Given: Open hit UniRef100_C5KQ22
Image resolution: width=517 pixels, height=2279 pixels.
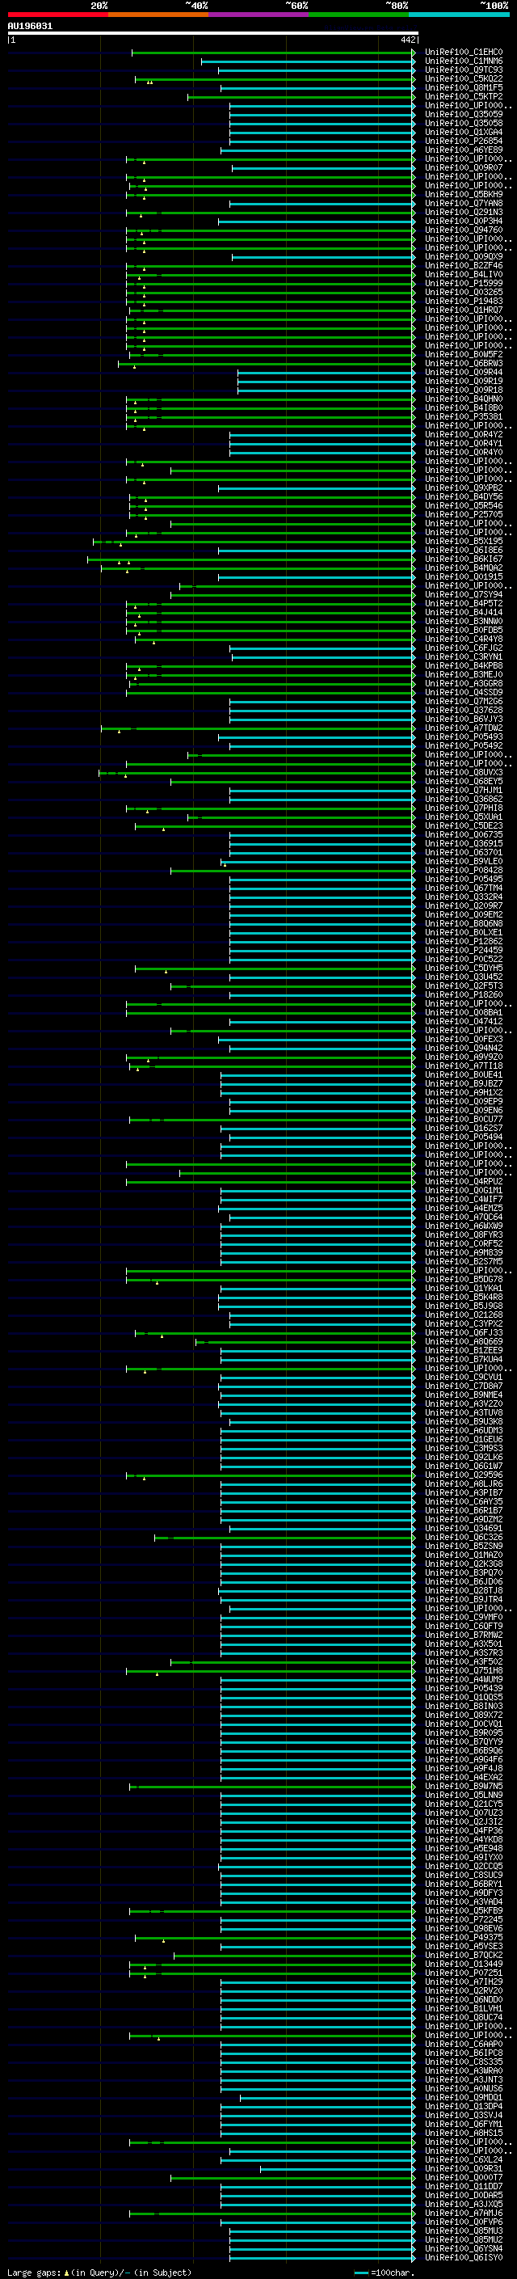Looking at the screenshot, I should click(x=463, y=78).
